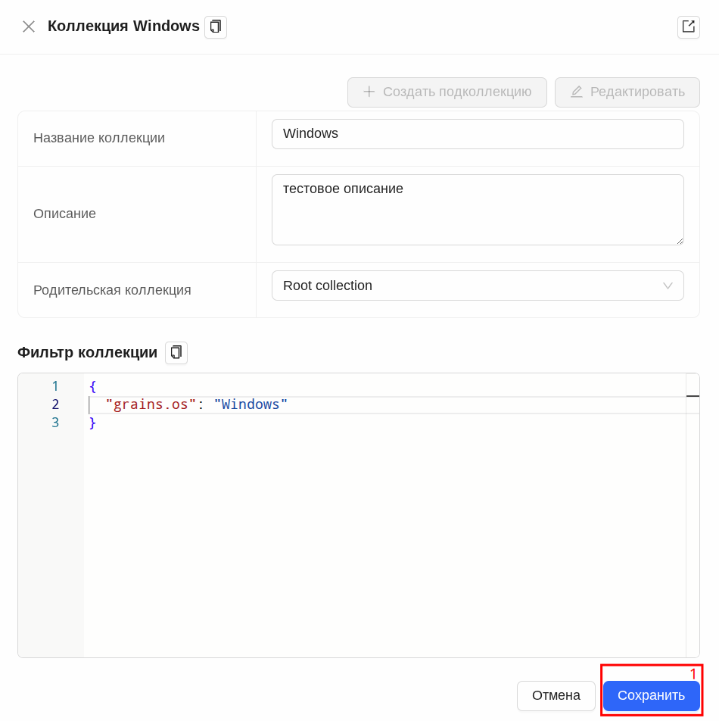Save the collection with the Сохранить button
This screenshot has height=721, width=719.
pos(651,696)
